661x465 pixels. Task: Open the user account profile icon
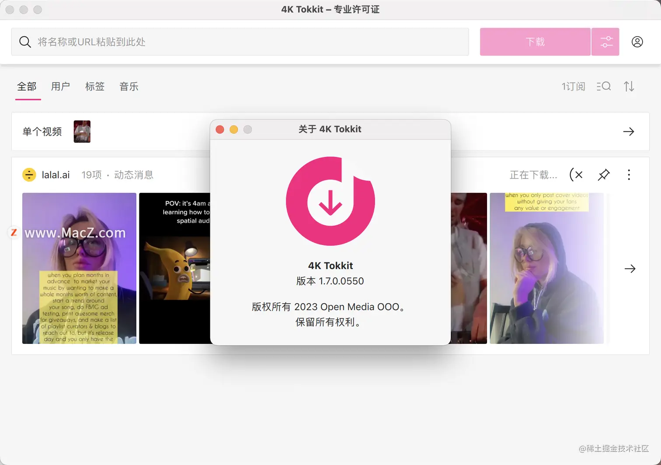click(x=637, y=42)
